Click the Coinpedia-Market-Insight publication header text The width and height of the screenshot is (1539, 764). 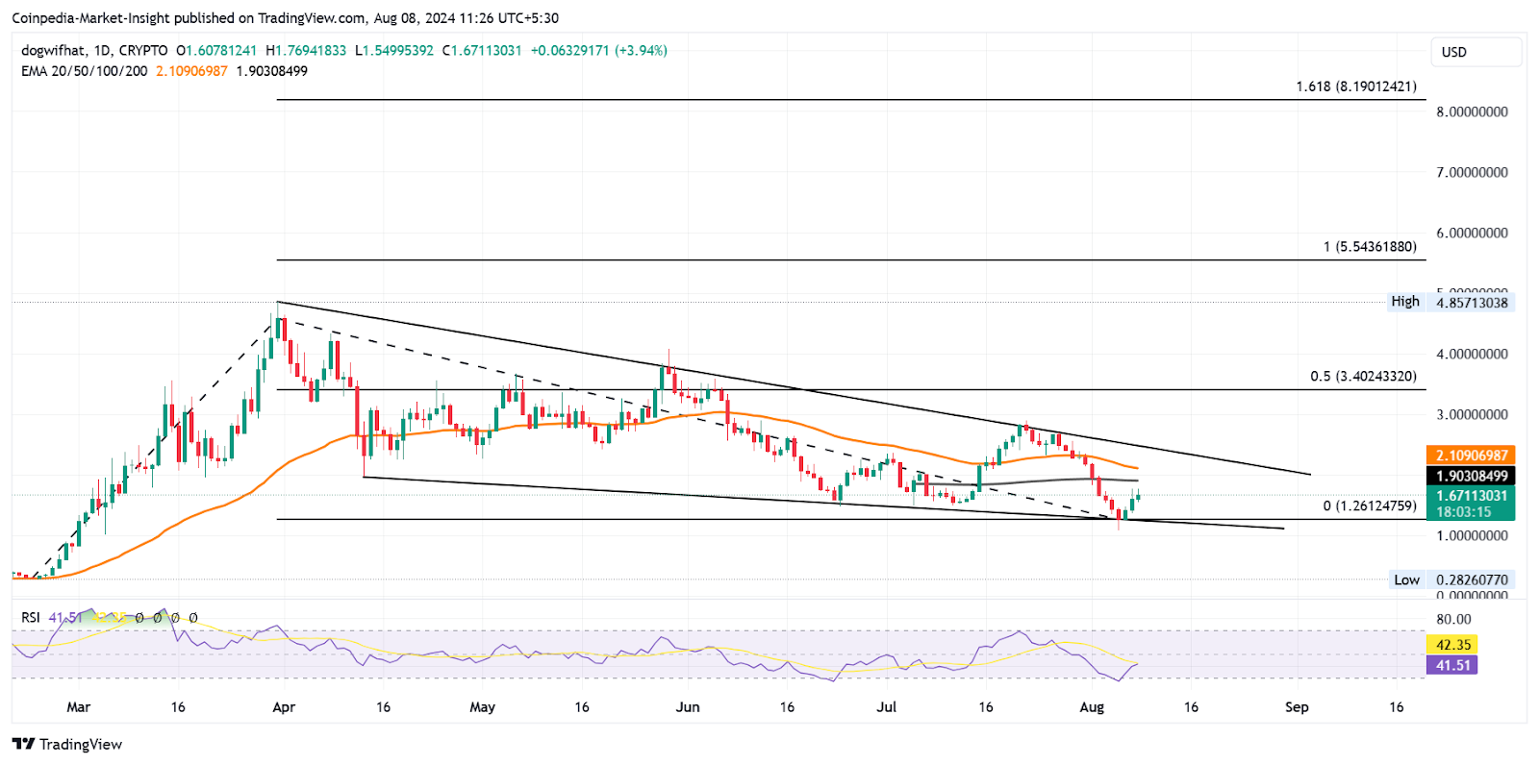coord(285,17)
